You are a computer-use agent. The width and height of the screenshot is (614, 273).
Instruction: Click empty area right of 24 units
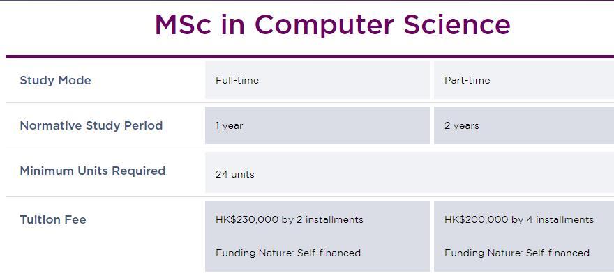430,173
